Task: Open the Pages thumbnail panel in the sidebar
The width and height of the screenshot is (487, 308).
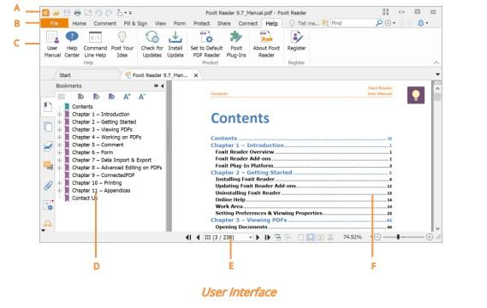Action: [48, 127]
